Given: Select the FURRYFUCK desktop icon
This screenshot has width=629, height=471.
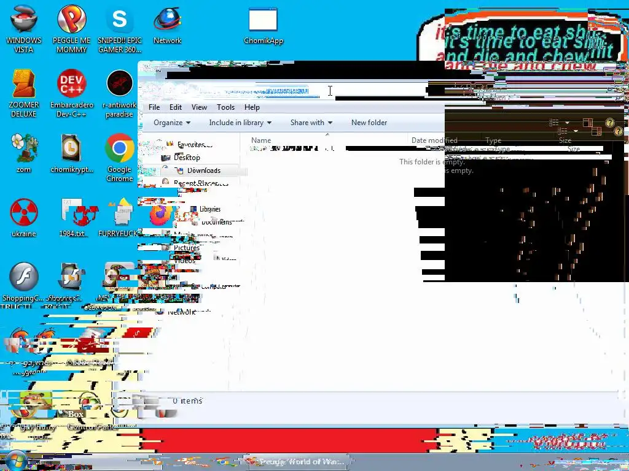Looking at the screenshot, I should pyautogui.click(x=119, y=218).
